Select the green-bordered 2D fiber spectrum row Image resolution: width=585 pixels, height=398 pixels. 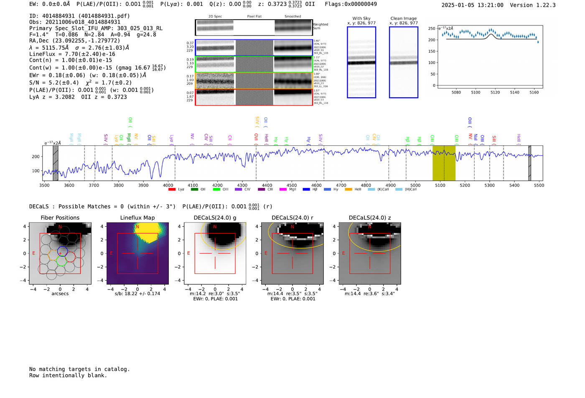click(254, 64)
